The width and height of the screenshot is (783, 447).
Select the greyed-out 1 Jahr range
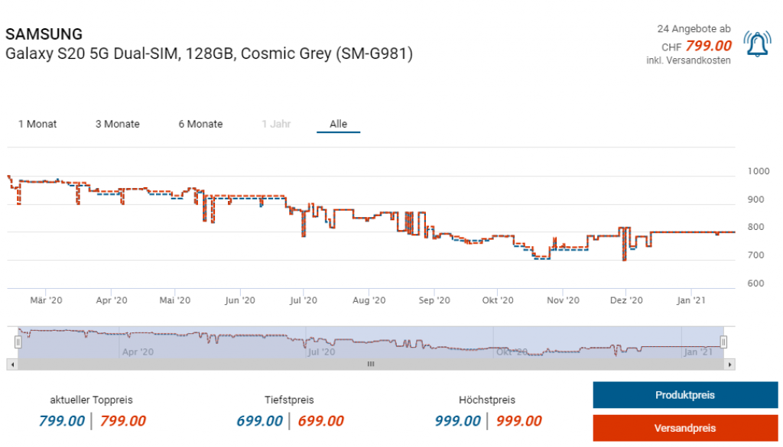point(276,124)
